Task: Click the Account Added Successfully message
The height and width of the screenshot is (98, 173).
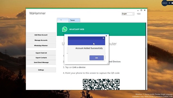Action: (89, 48)
